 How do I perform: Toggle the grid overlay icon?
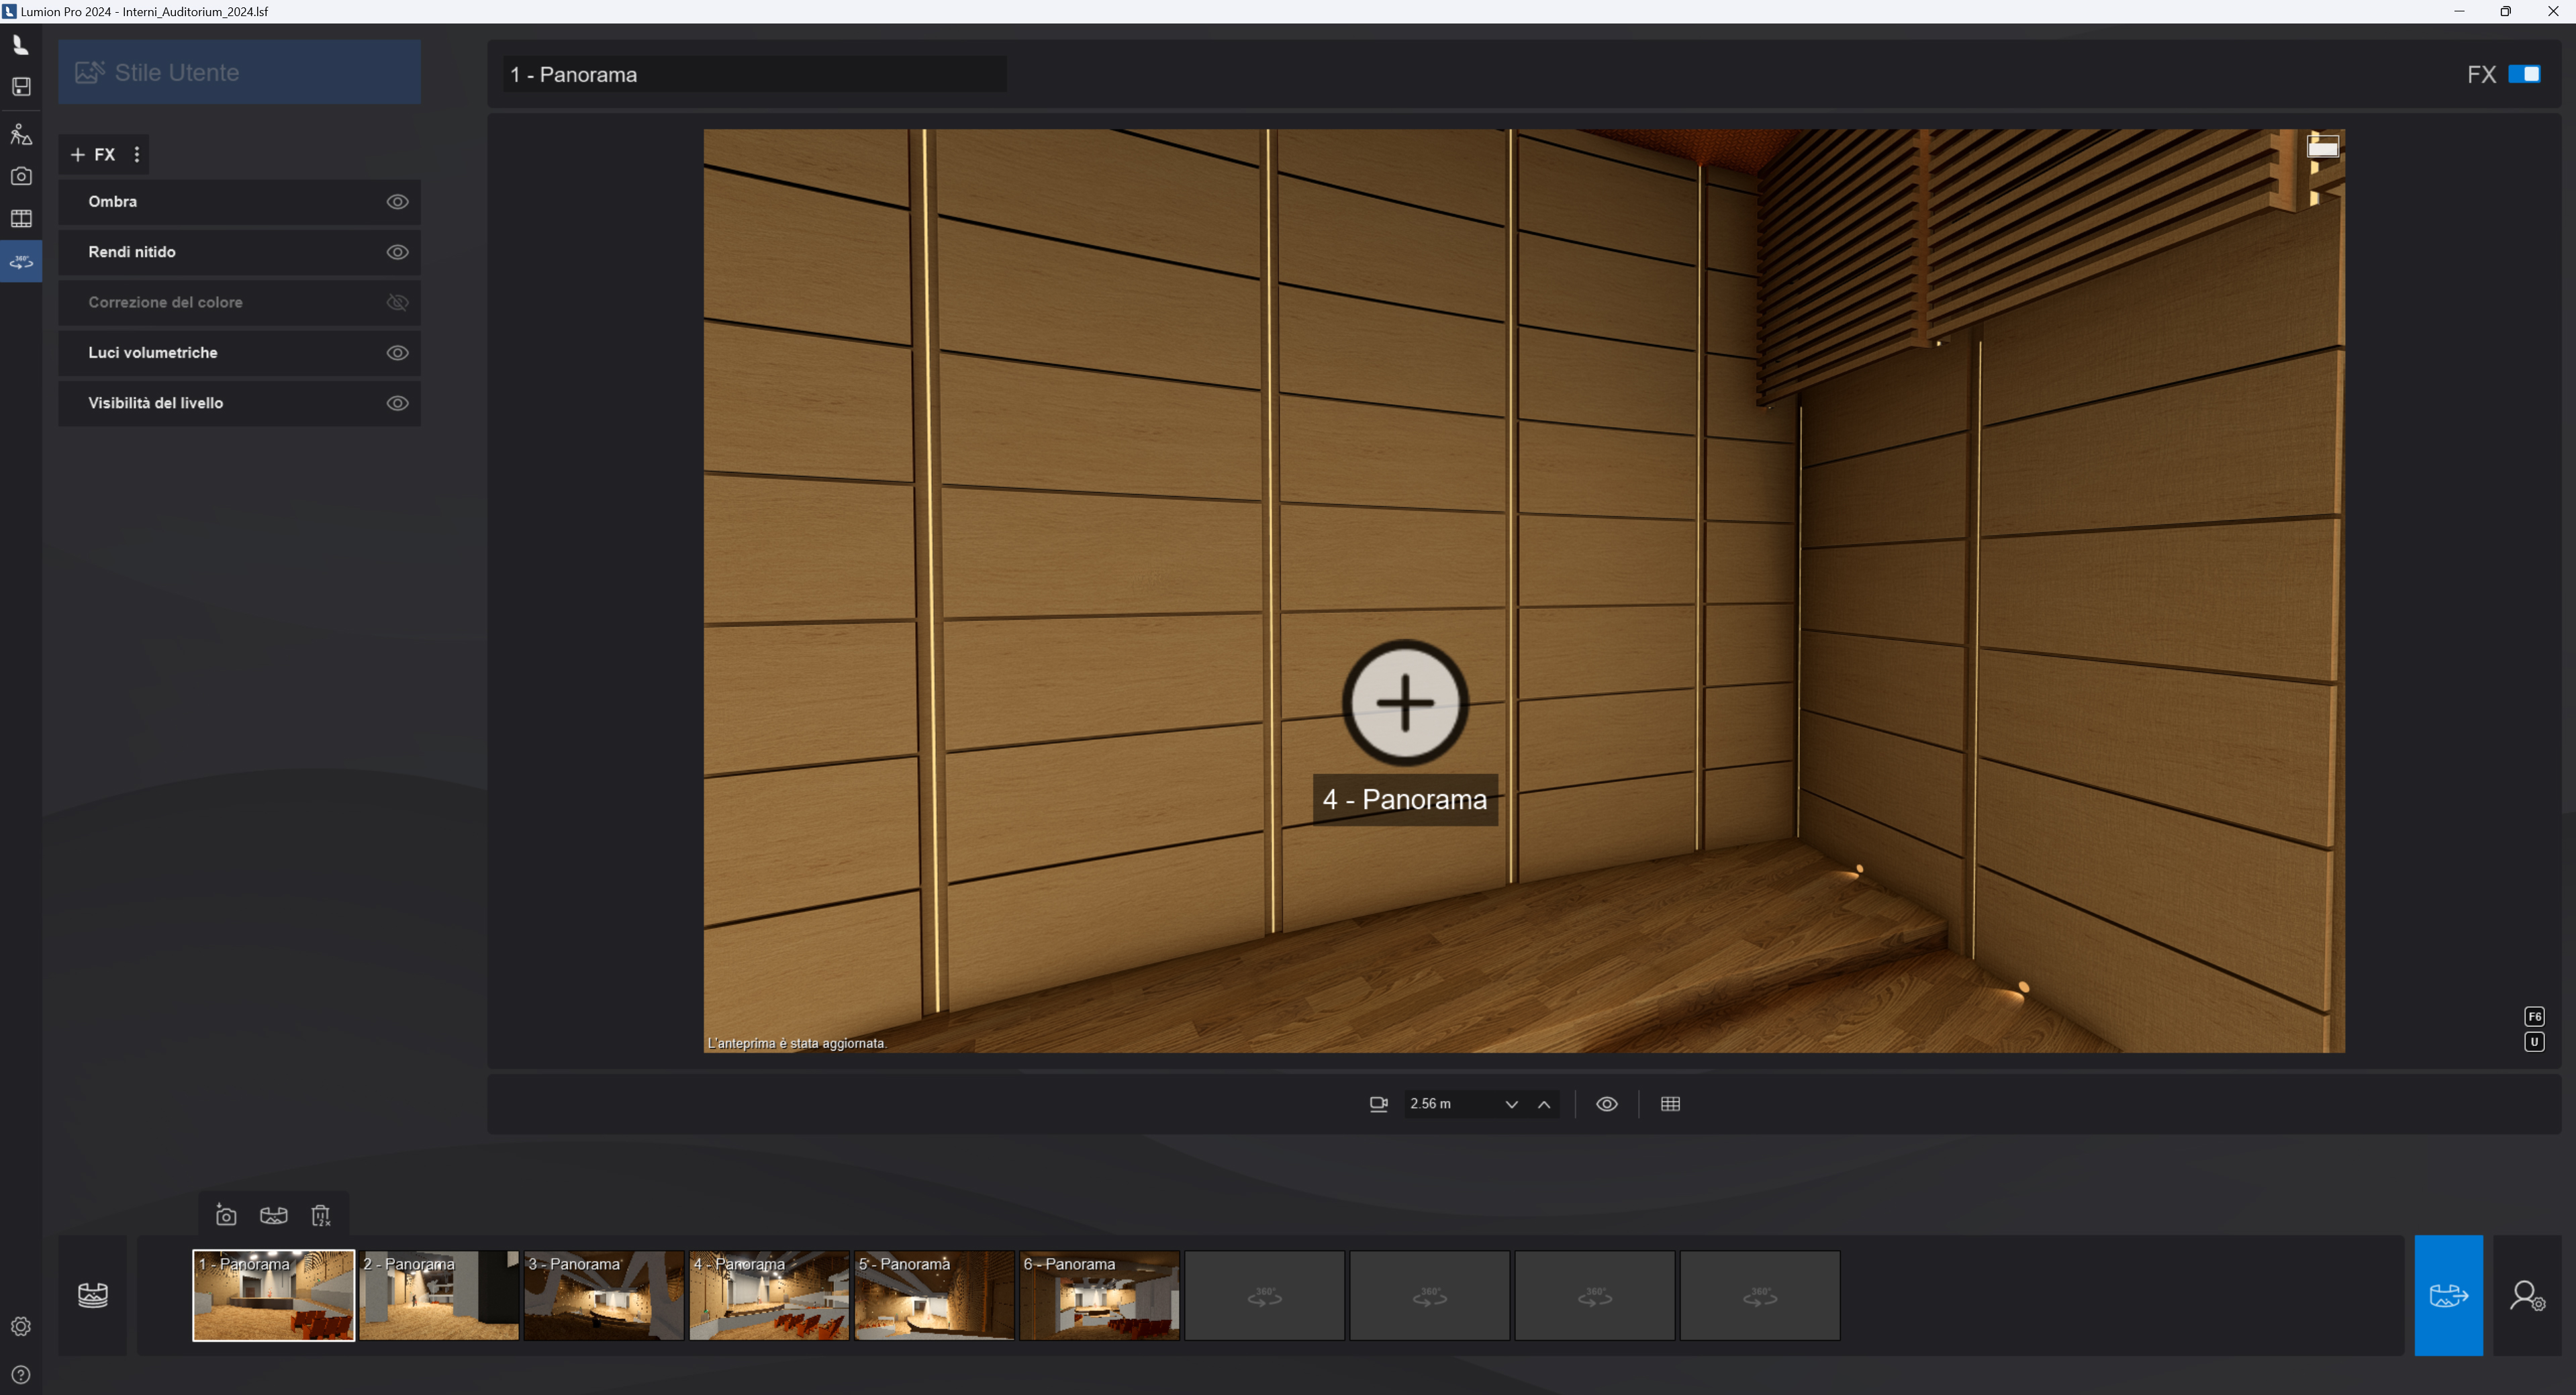1670,1104
